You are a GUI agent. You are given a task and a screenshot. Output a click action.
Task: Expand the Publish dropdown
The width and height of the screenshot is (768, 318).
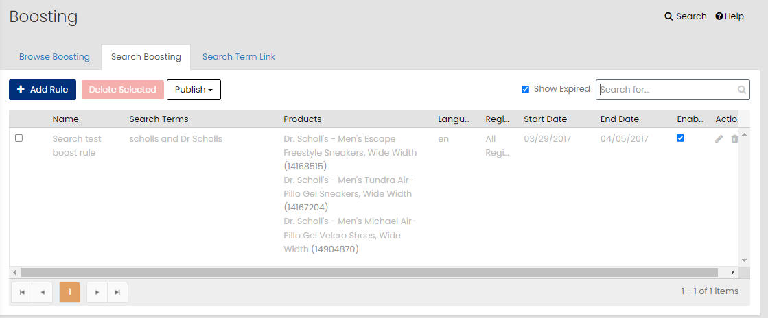194,90
